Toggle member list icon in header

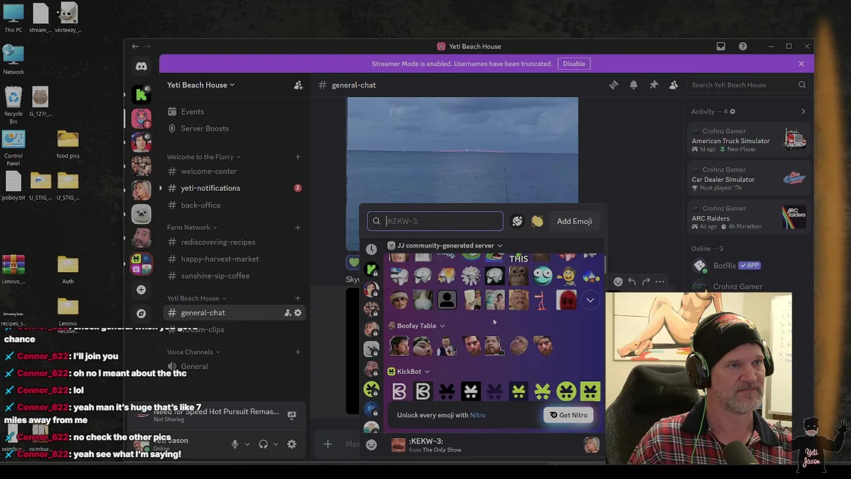point(673,85)
